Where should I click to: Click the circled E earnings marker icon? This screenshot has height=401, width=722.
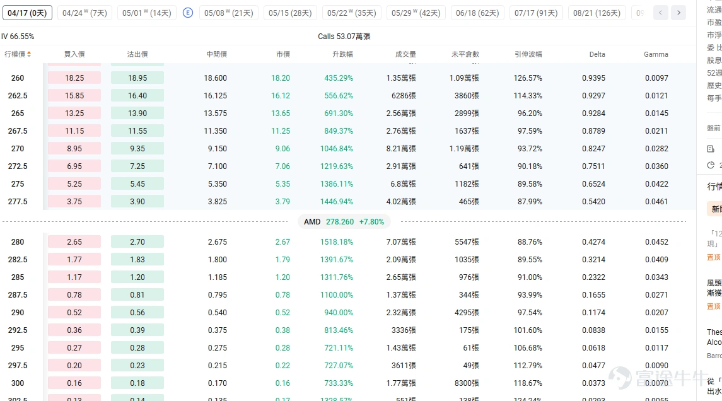(188, 13)
